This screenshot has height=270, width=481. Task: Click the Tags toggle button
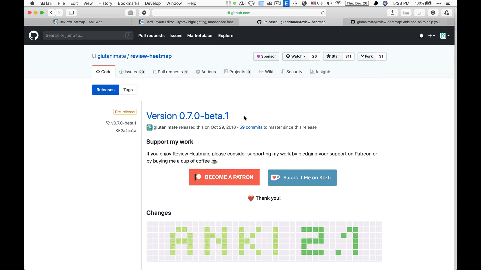(x=128, y=90)
